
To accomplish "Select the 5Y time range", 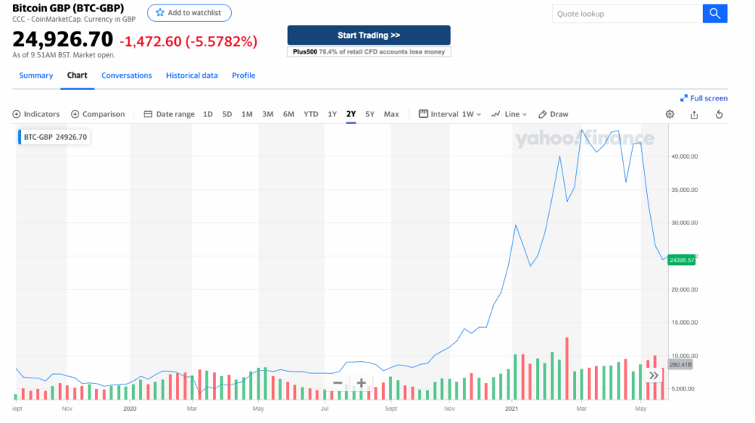I will (369, 114).
